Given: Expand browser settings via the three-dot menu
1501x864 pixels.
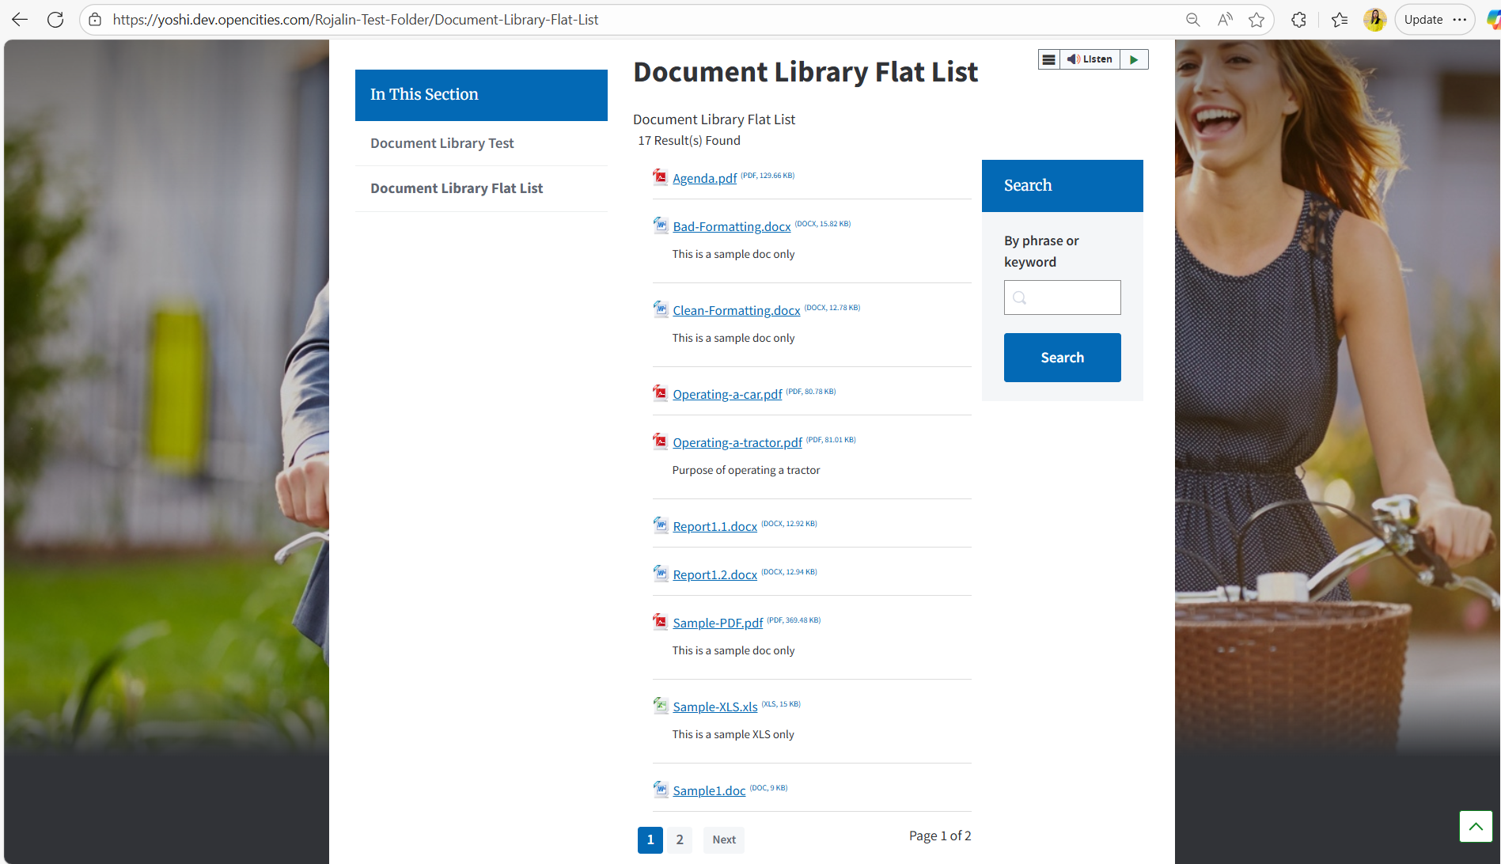Looking at the screenshot, I should point(1460,19).
